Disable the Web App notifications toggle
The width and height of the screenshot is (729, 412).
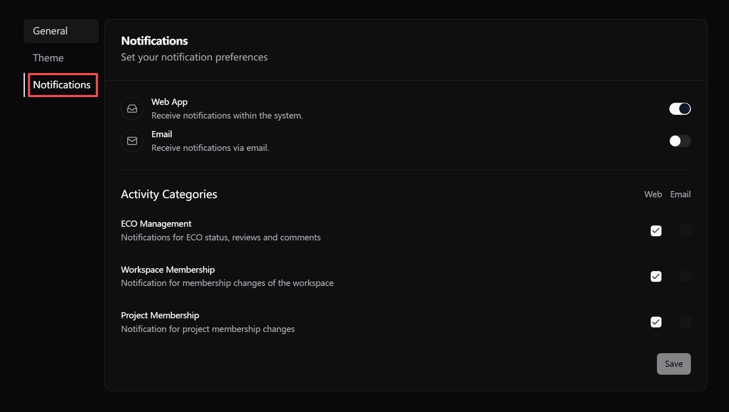pyautogui.click(x=680, y=109)
